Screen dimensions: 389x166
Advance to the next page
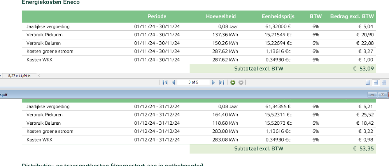pyautogui.click(x=214, y=82)
